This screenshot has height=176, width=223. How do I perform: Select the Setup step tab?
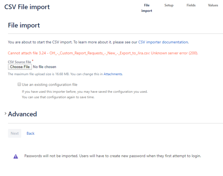pyautogui.click(x=169, y=5)
